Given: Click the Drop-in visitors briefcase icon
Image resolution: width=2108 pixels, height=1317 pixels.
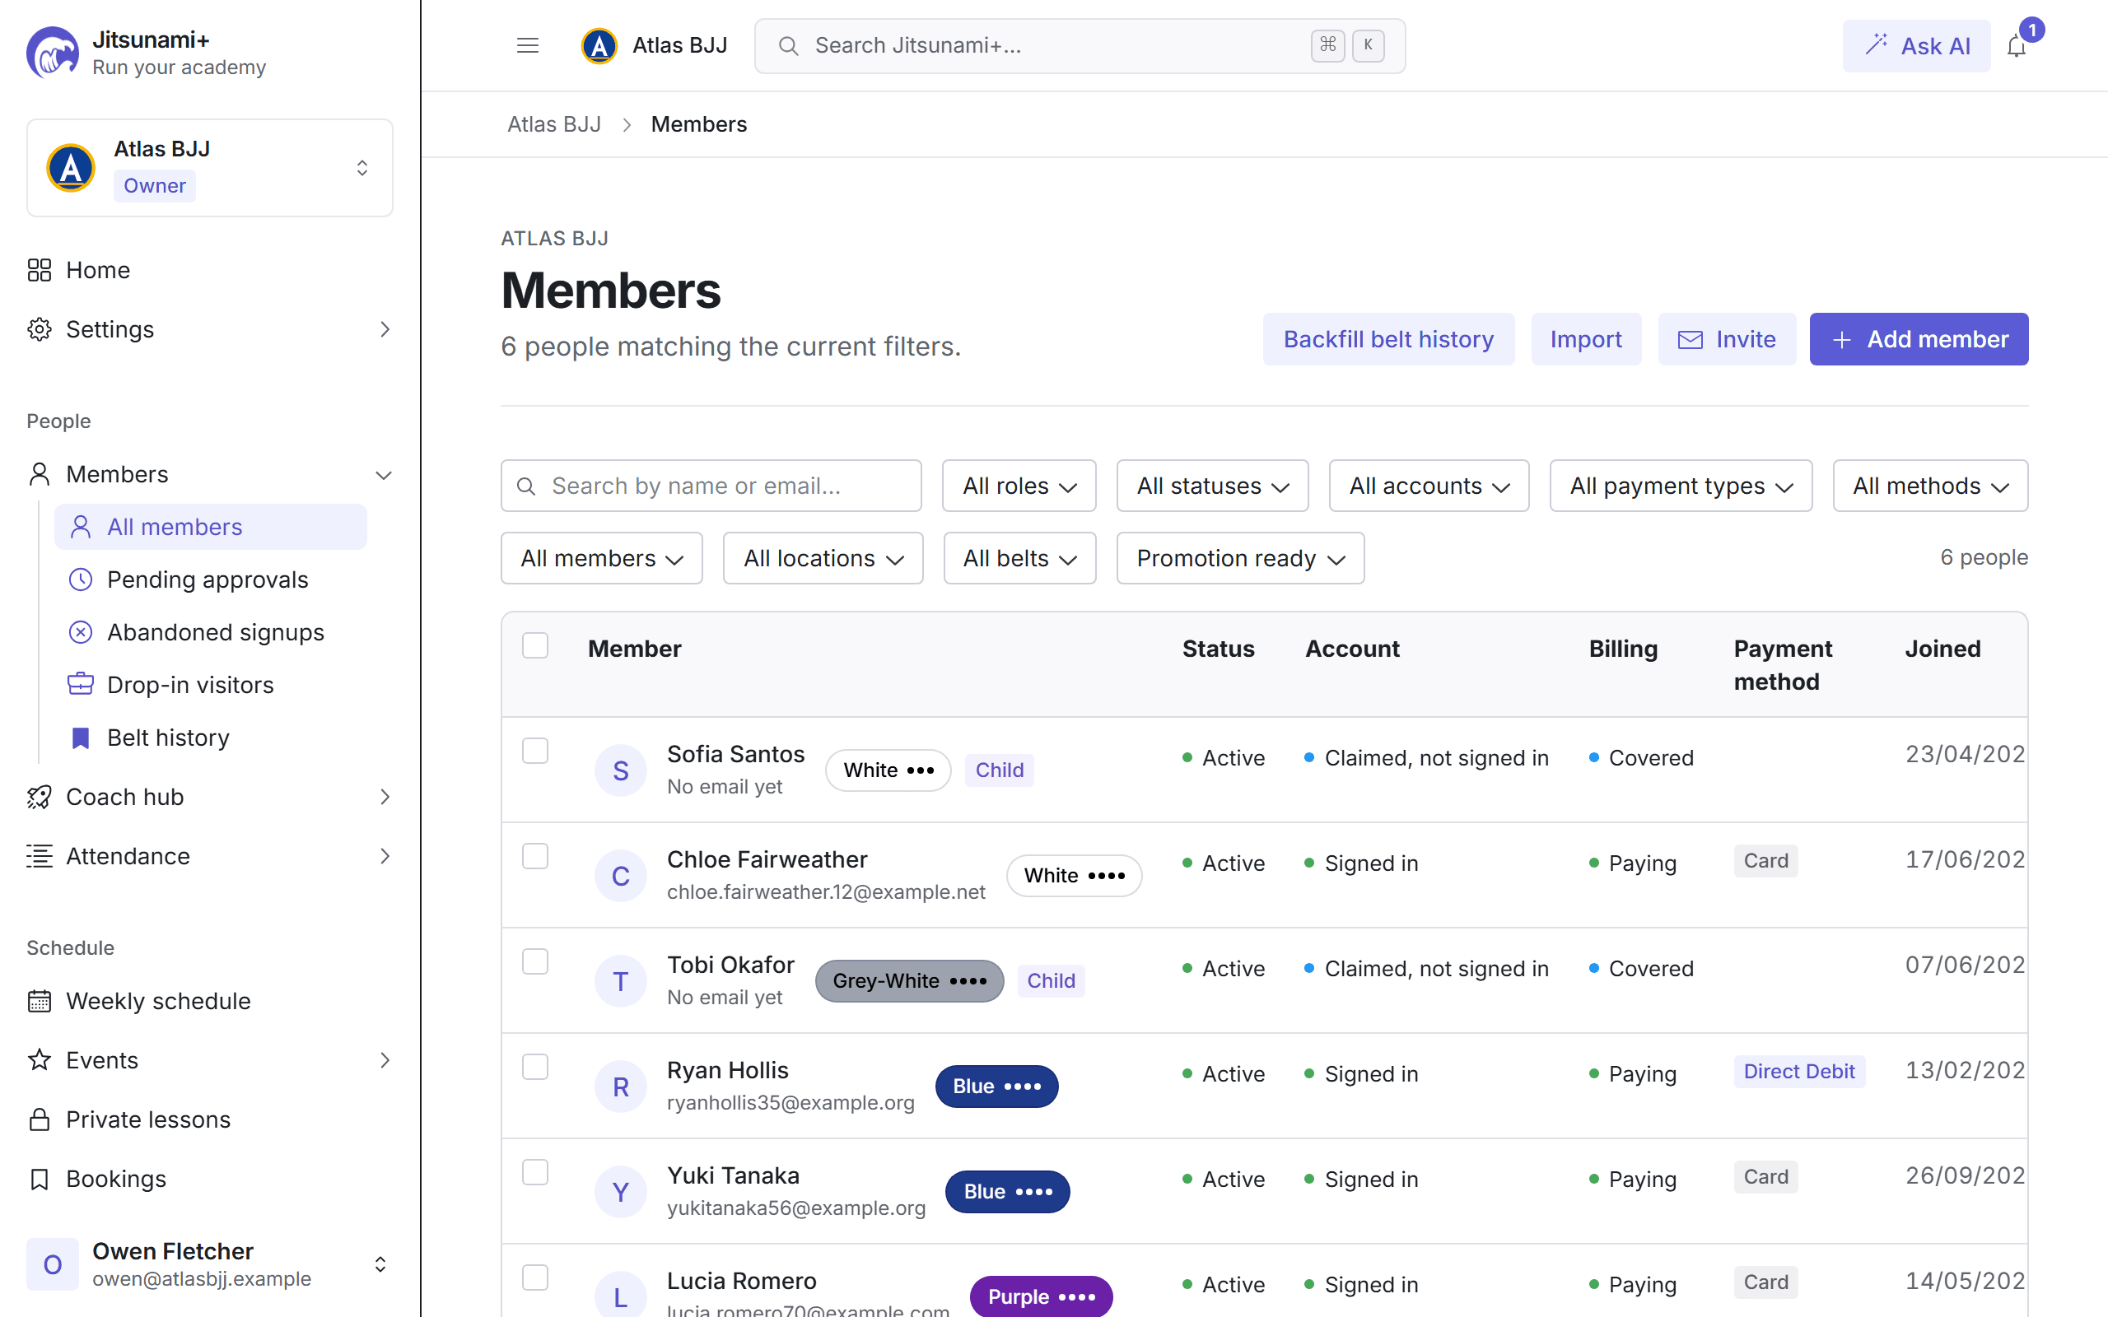Looking at the screenshot, I should click(80, 685).
